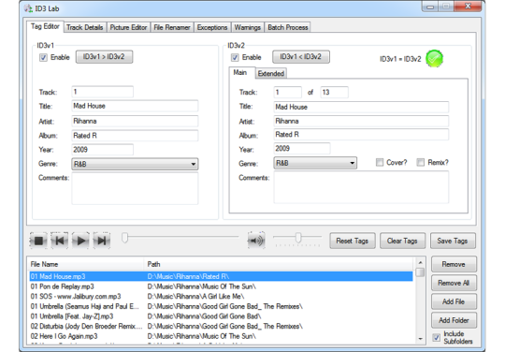The image size is (505, 352).
Task: Open the Track Details tab
Action: [85, 27]
